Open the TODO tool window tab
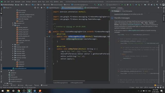This screenshot has height=93, width=165. point(13,85)
